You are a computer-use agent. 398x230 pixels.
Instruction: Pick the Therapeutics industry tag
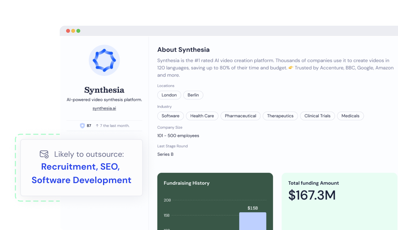(x=280, y=116)
